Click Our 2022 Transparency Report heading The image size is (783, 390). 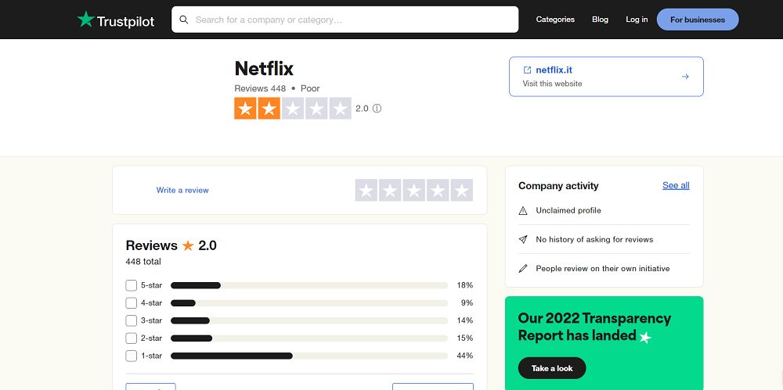tap(595, 327)
